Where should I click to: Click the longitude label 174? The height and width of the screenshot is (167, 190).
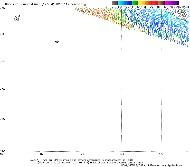click(x=121, y=154)
